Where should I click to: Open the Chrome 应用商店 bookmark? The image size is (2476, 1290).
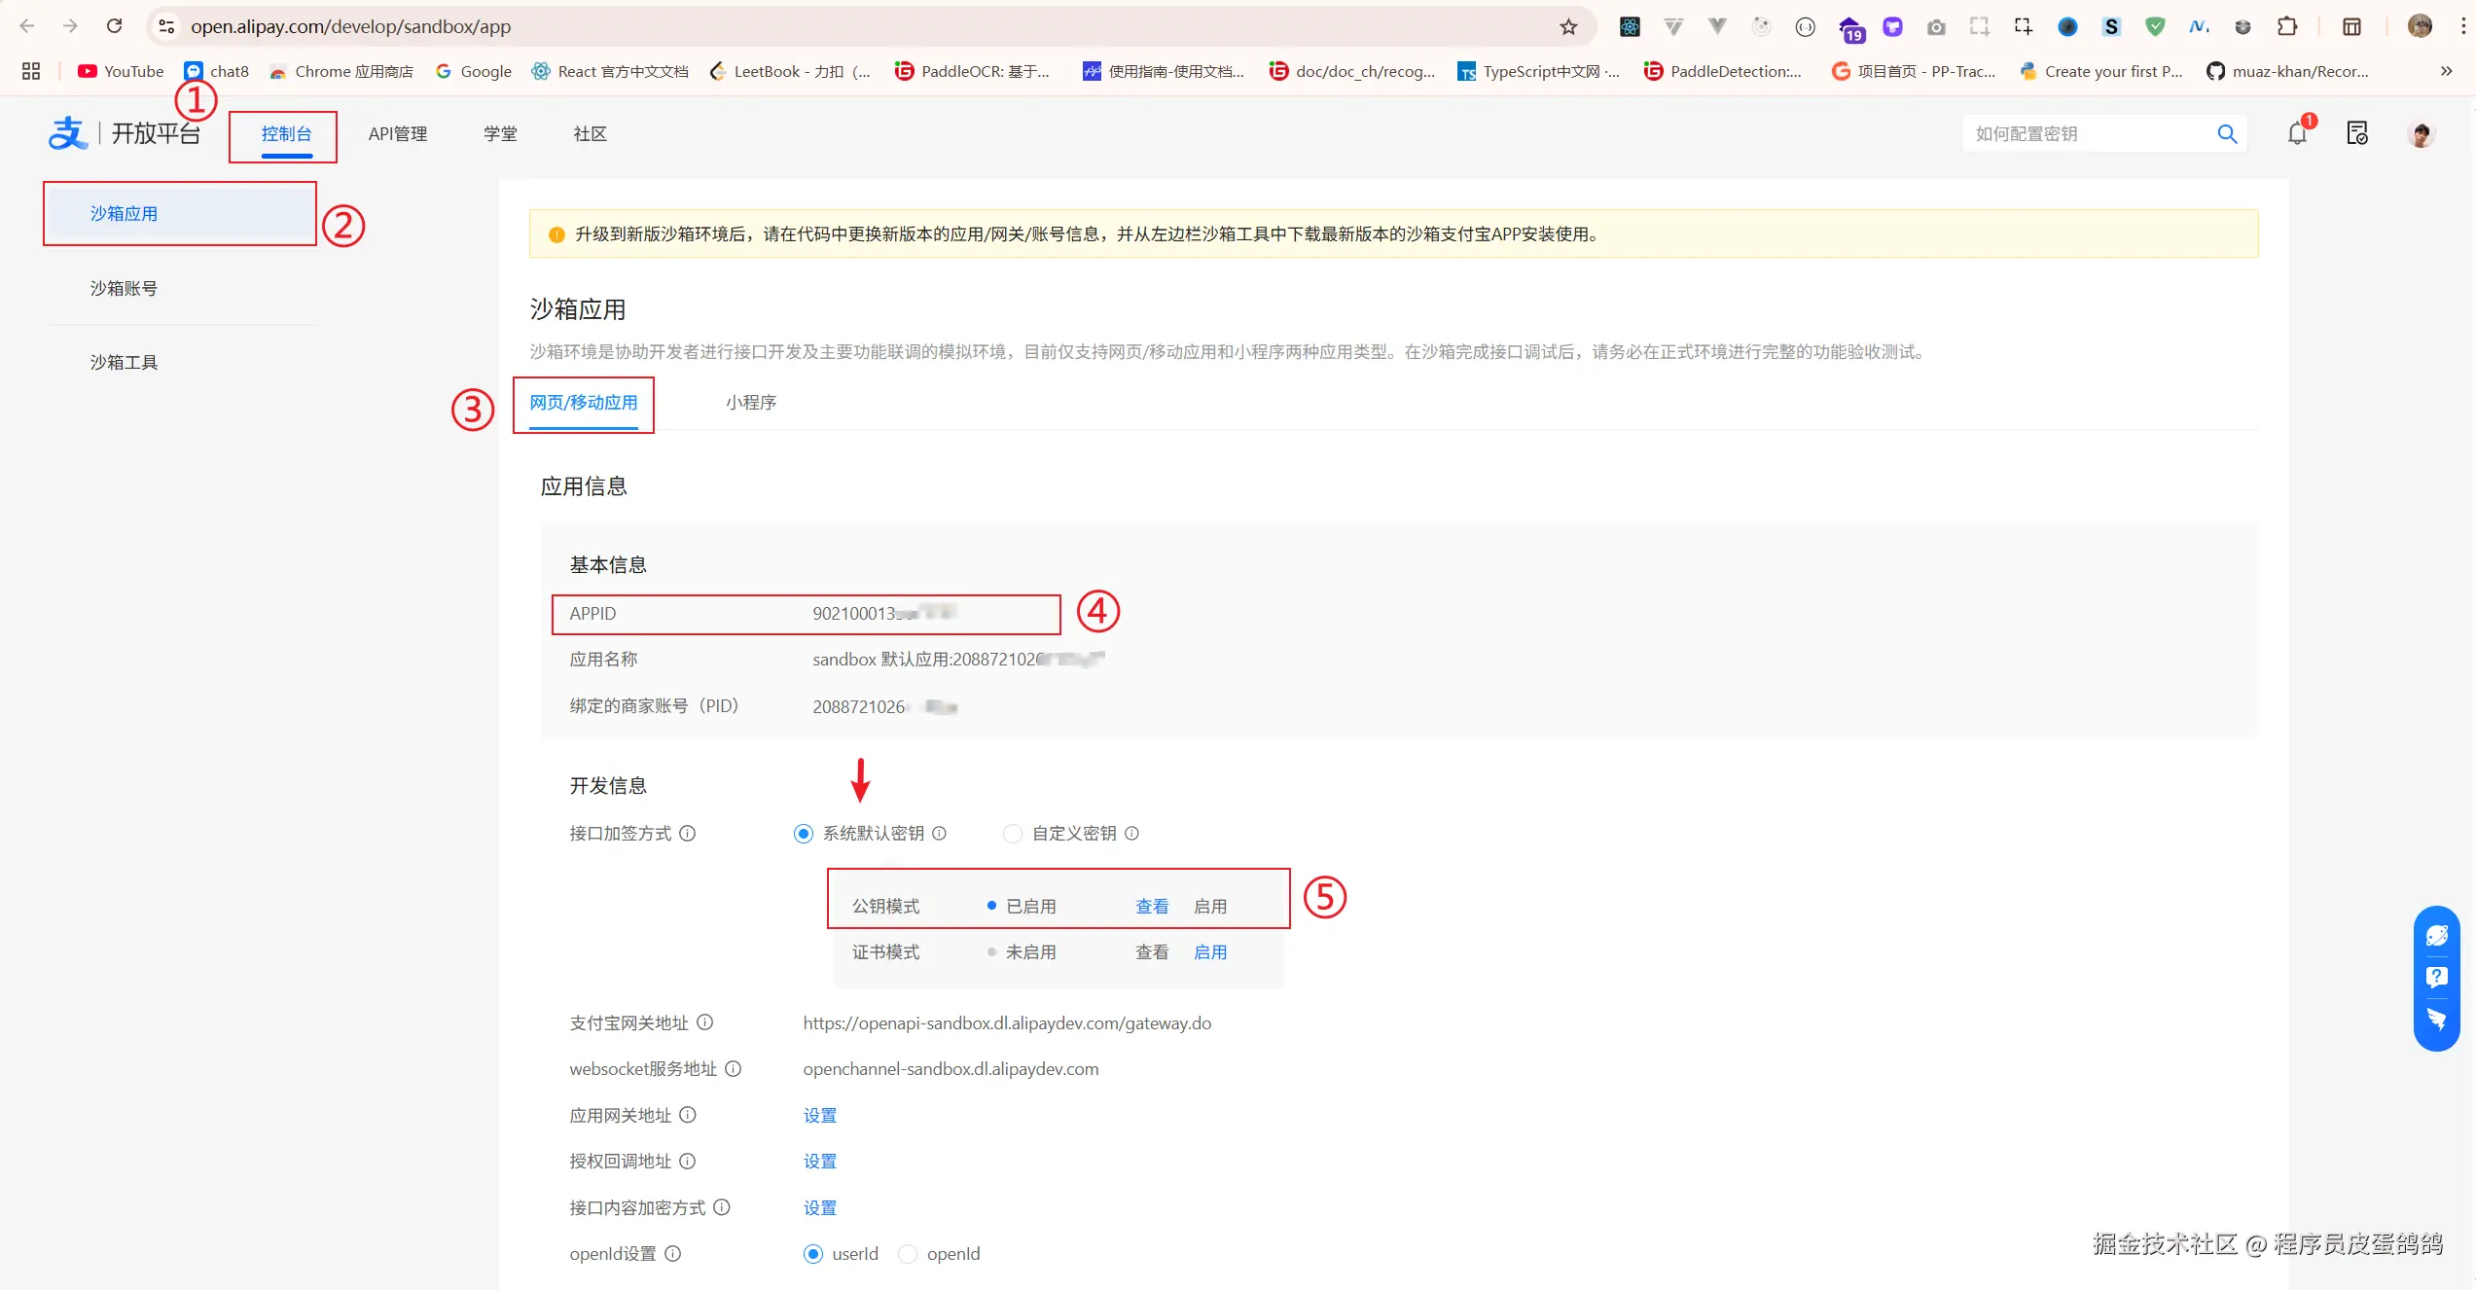point(341,71)
